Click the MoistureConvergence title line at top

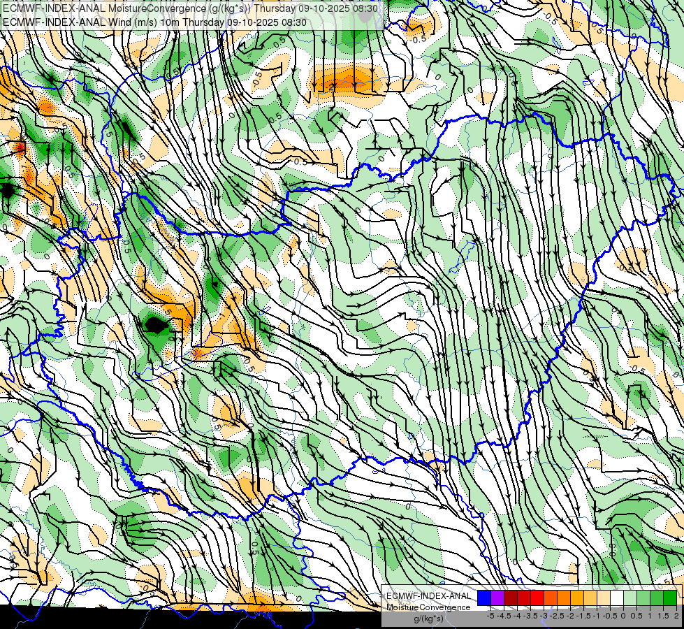click(x=190, y=8)
